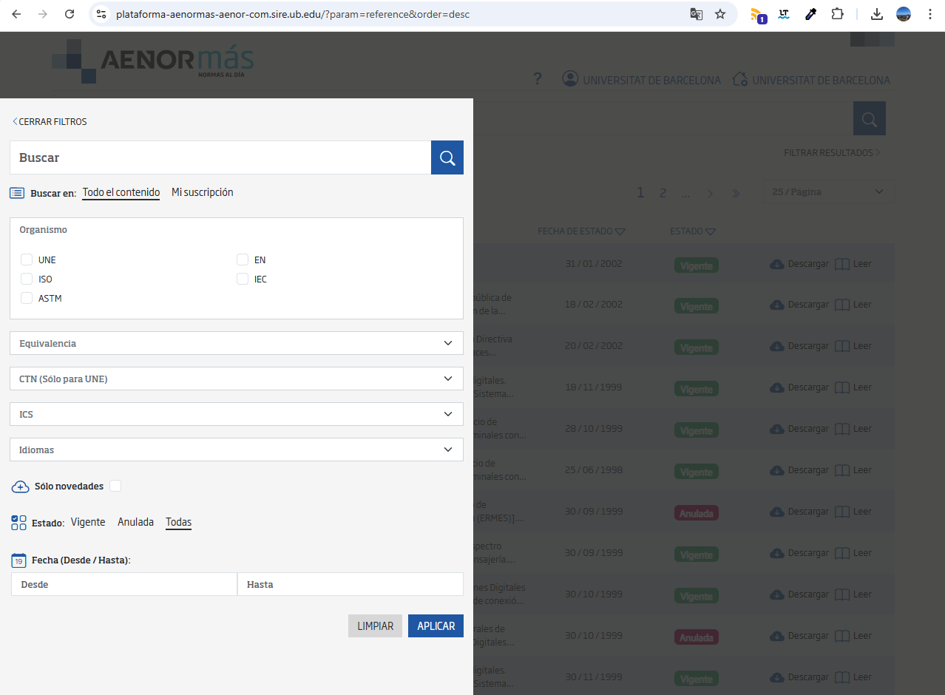This screenshot has width=945, height=695.
Task: Click the Chrome reload page icon
Action: [x=70, y=14]
